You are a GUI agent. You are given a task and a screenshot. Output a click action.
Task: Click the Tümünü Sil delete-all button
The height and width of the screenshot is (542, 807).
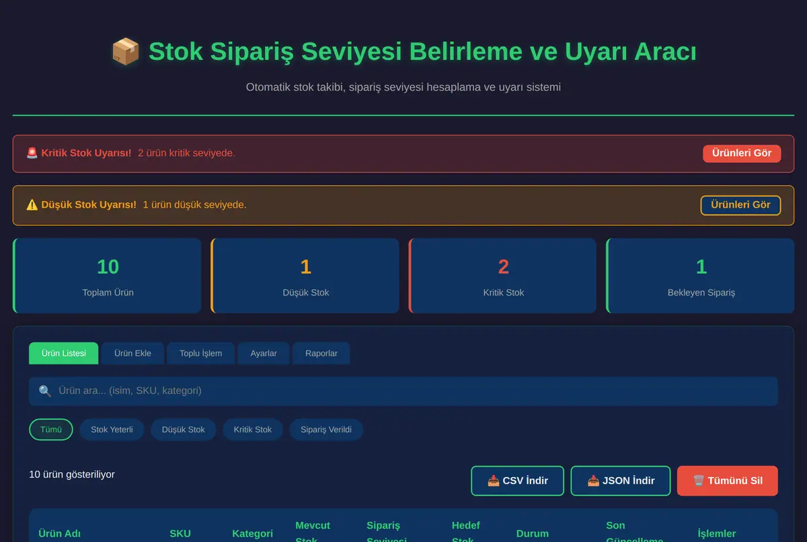pyautogui.click(x=728, y=481)
